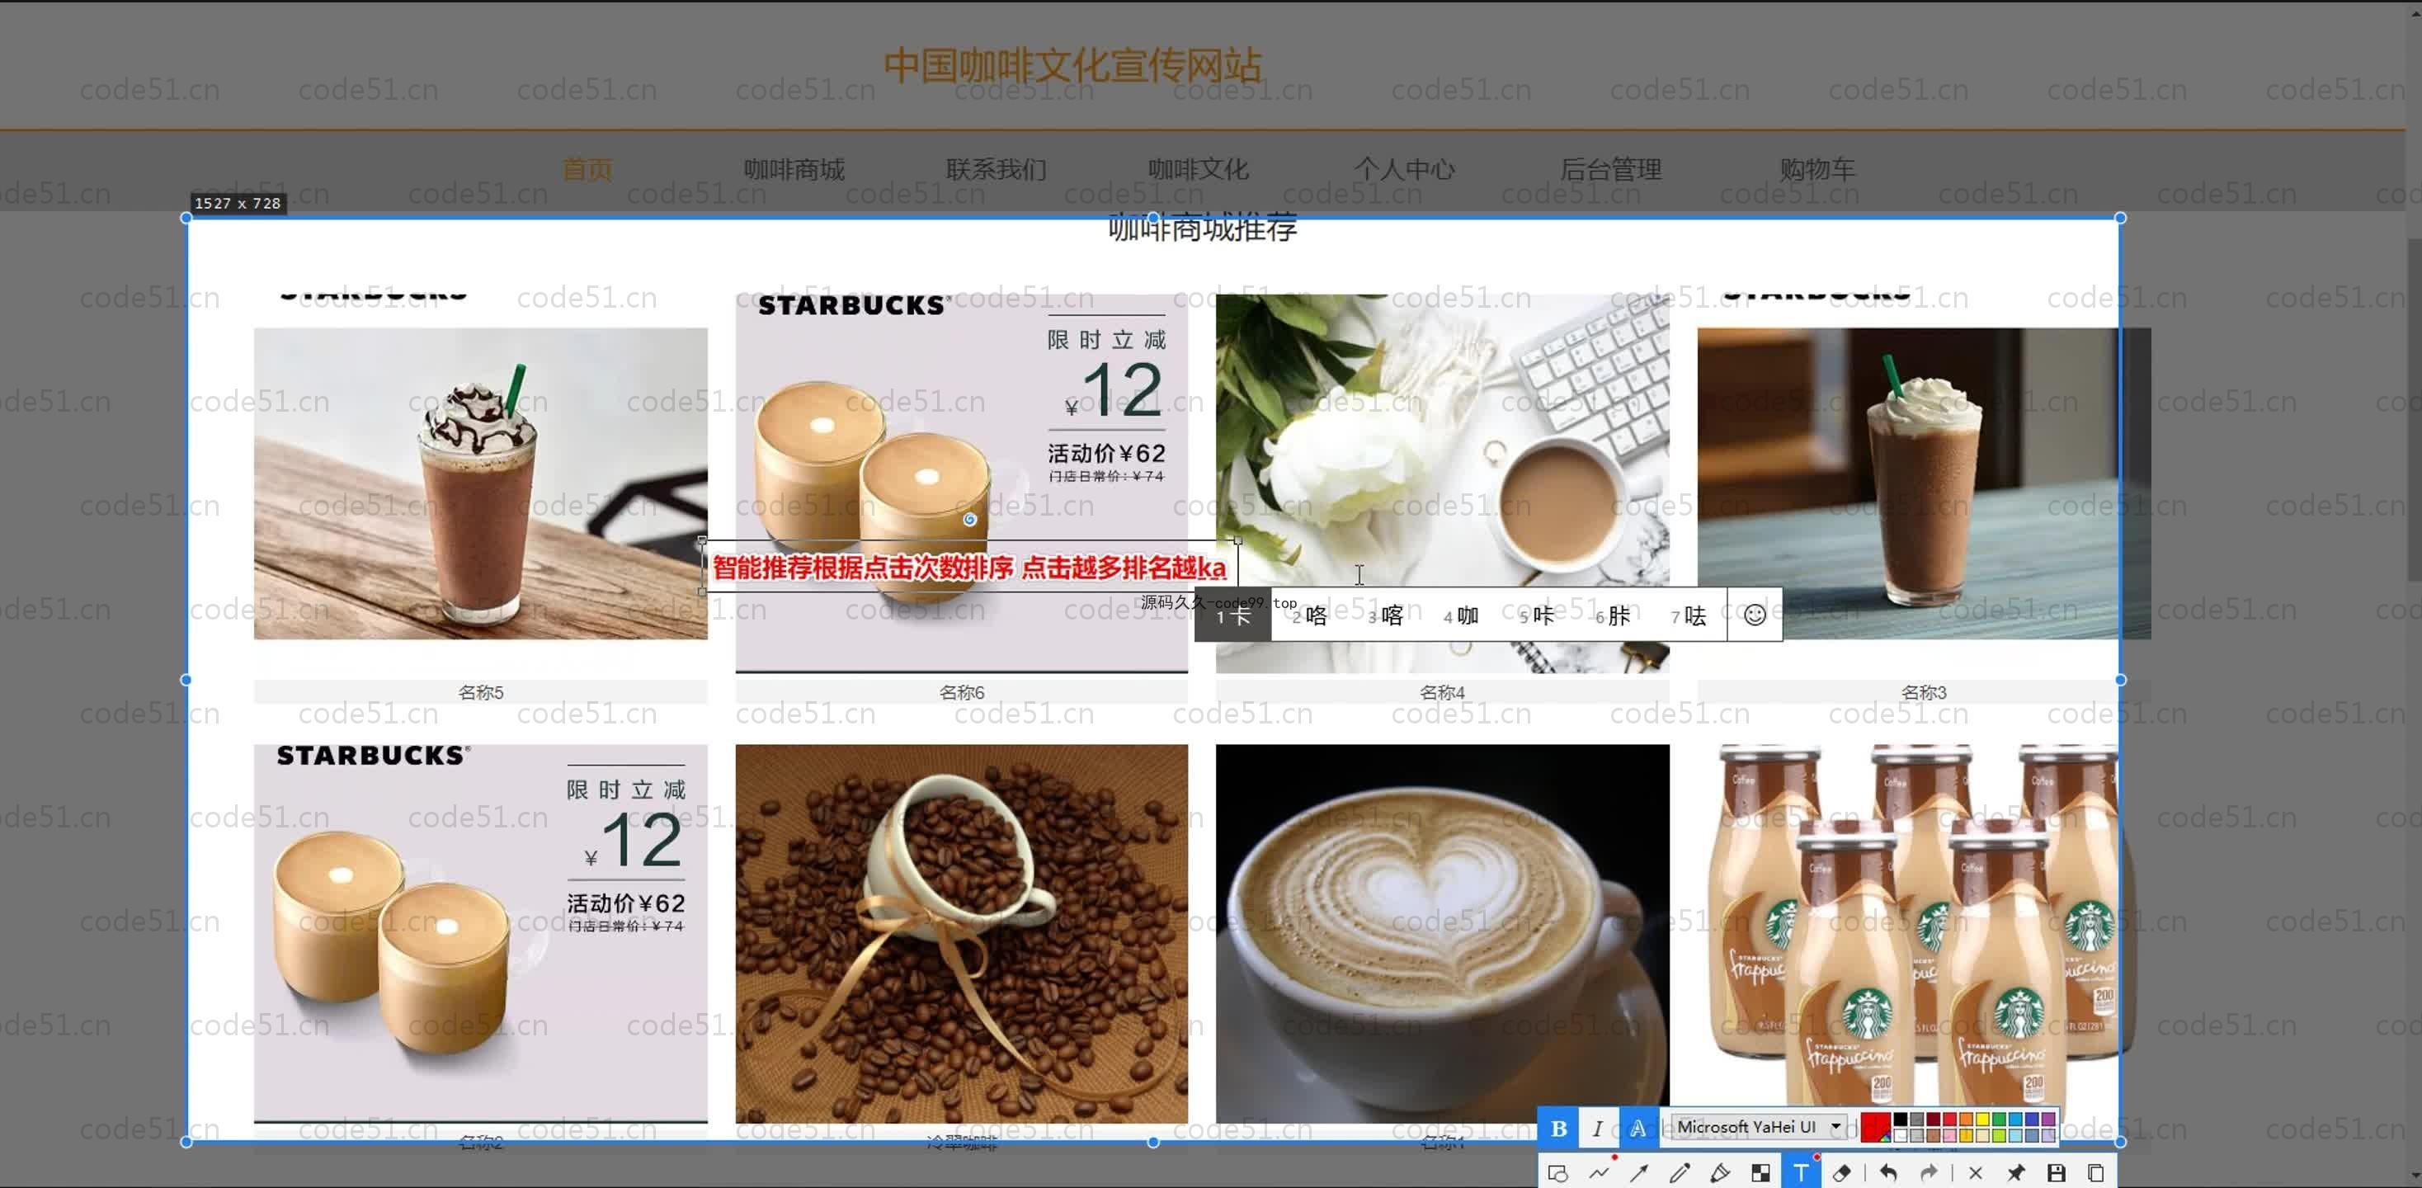Open the 咖啡商城 navigation item

794,169
